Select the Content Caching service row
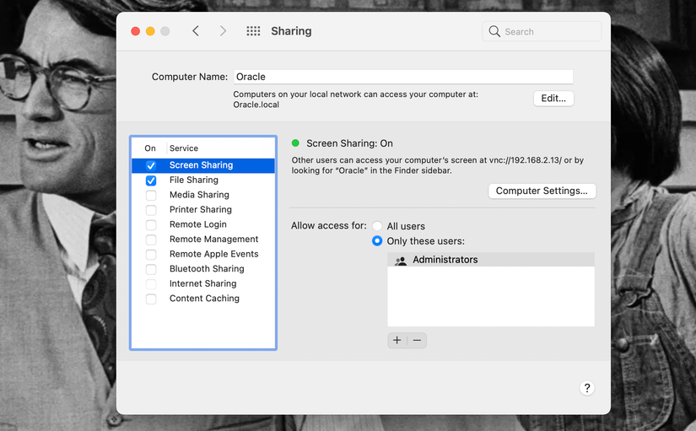The height and width of the screenshot is (431, 696). [202, 299]
